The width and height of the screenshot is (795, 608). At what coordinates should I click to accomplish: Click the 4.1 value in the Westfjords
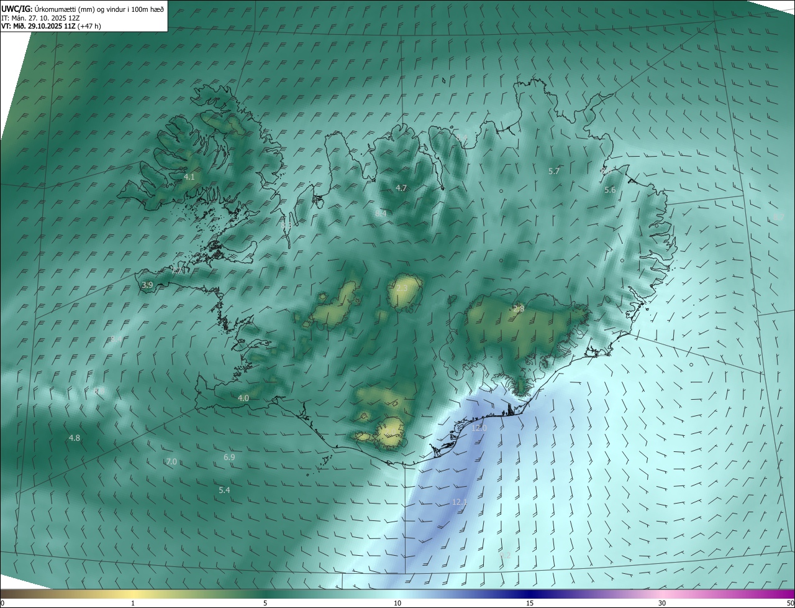coord(189,177)
